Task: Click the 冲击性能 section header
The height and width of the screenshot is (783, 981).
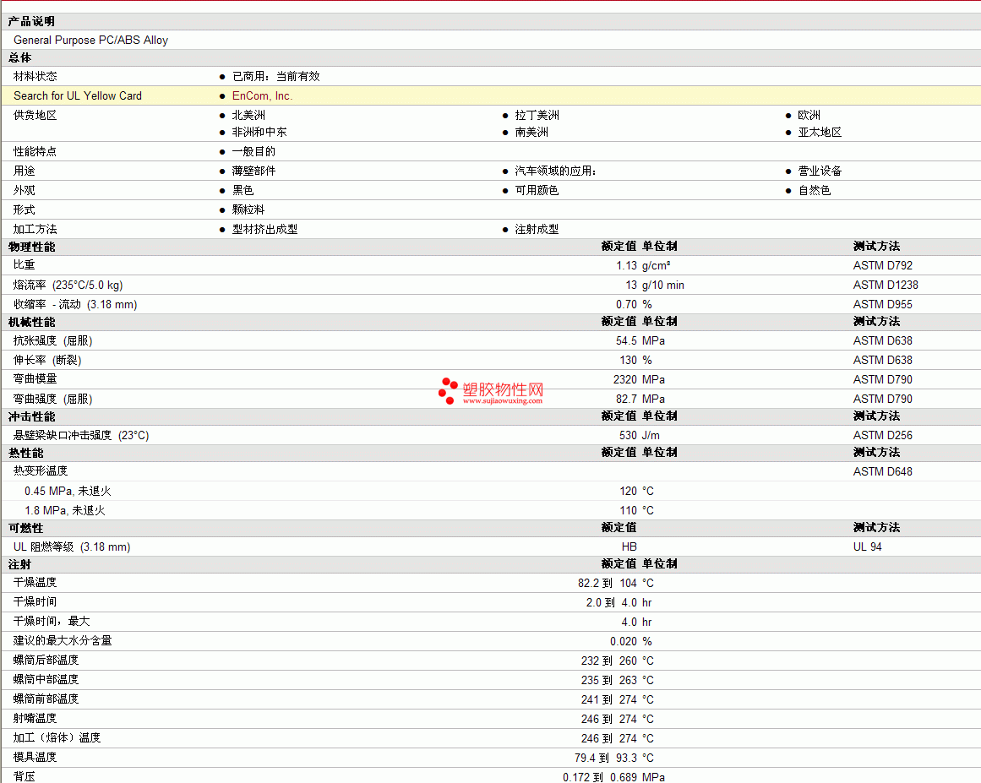Action: (x=31, y=416)
